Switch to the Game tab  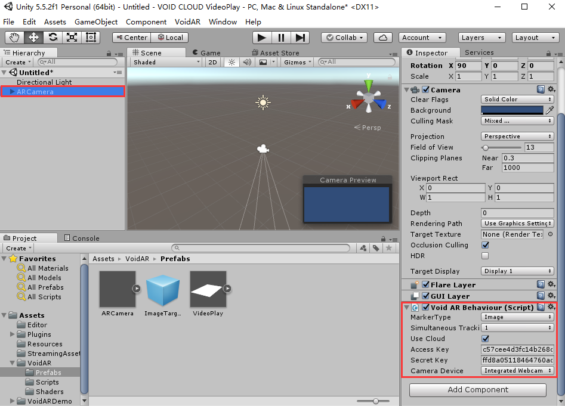(x=206, y=53)
